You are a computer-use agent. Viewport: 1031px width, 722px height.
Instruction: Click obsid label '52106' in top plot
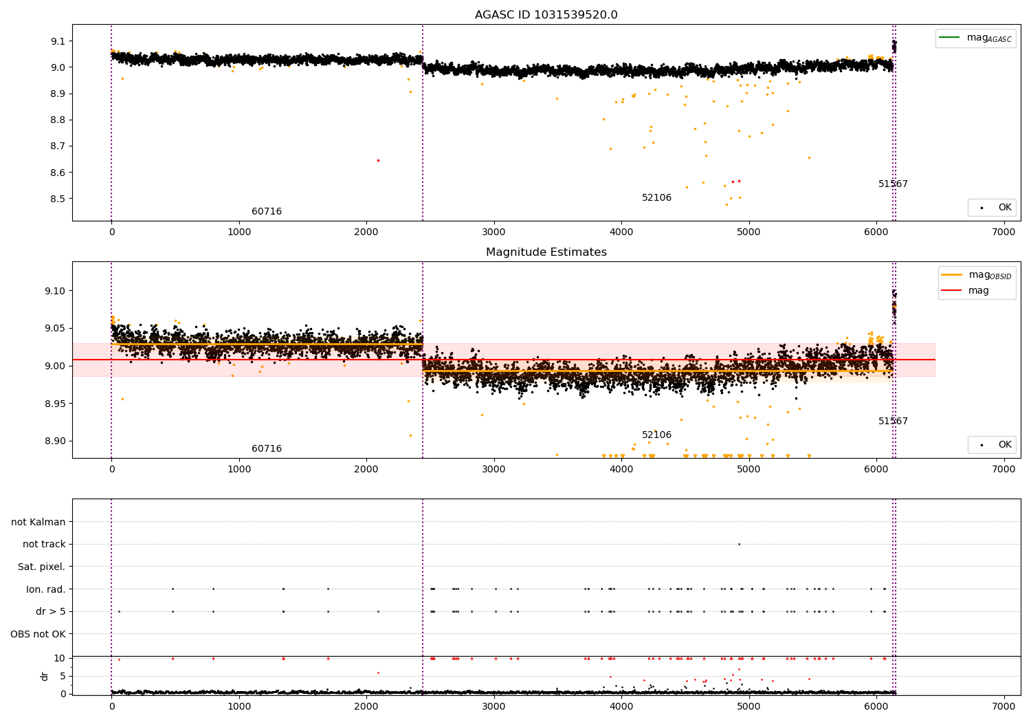tap(656, 198)
